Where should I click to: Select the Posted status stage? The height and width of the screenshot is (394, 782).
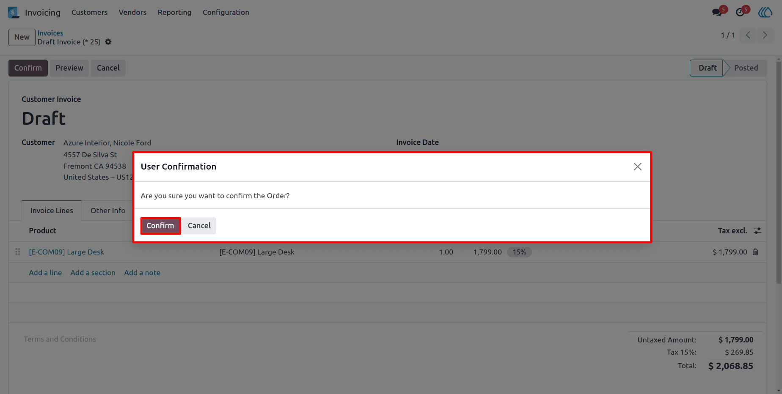746,68
